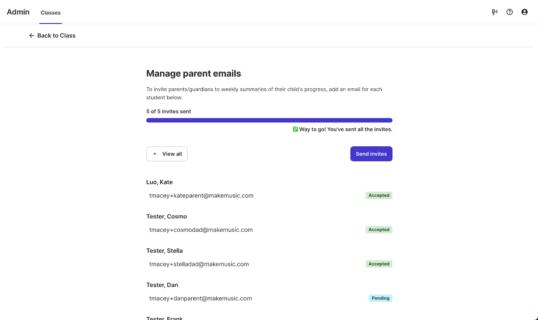This screenshot has width=538, height=320.
Task: Click the back arrow icon
Action: [x=32, y=36]
